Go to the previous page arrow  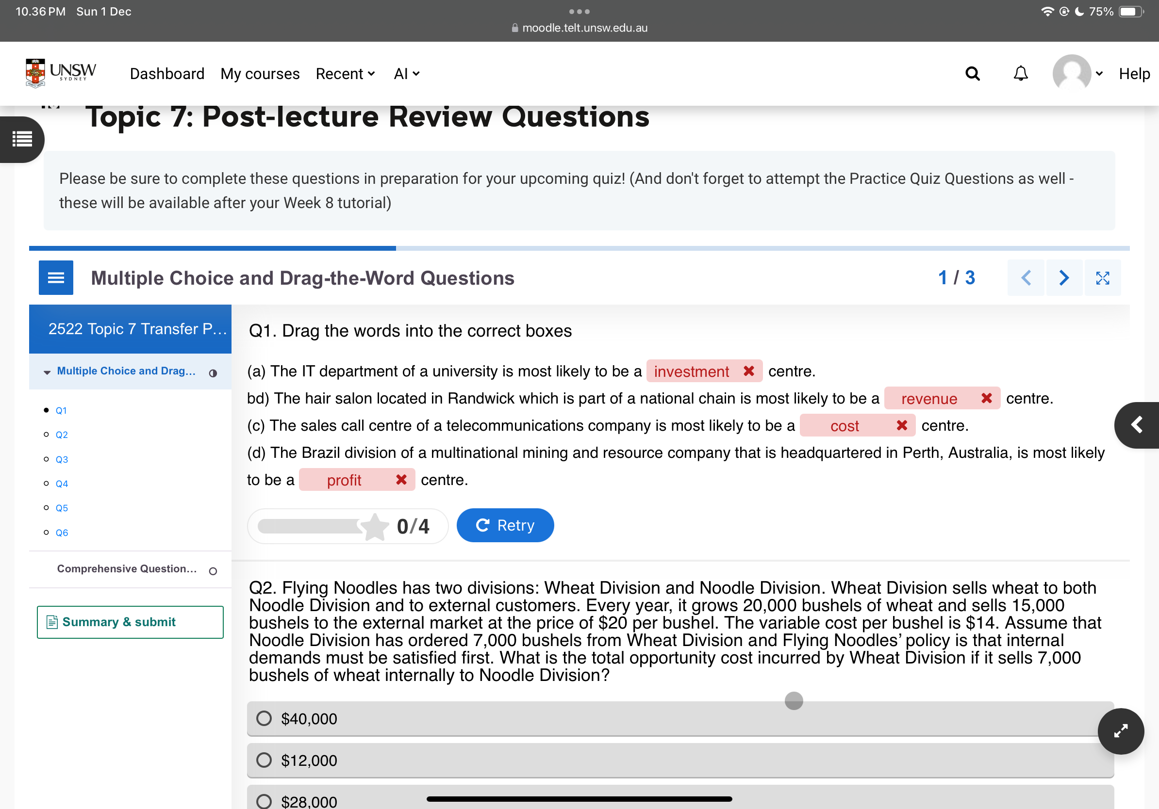click(x=1026, y=277)
